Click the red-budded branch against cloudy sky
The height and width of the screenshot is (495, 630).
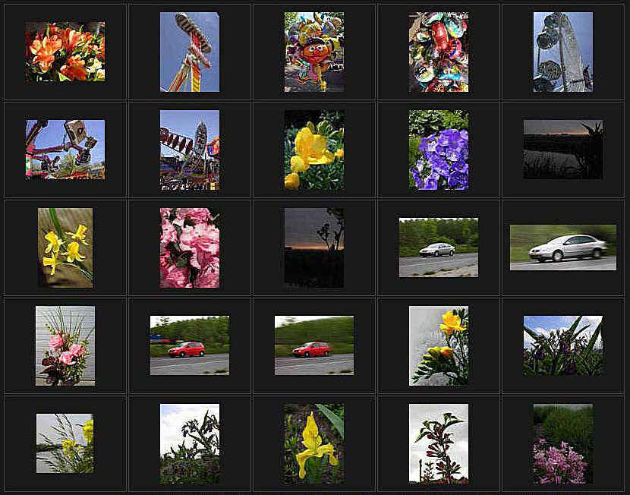pos(438,443)
